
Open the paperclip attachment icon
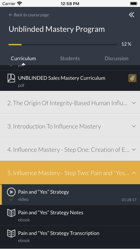[132, 78]
